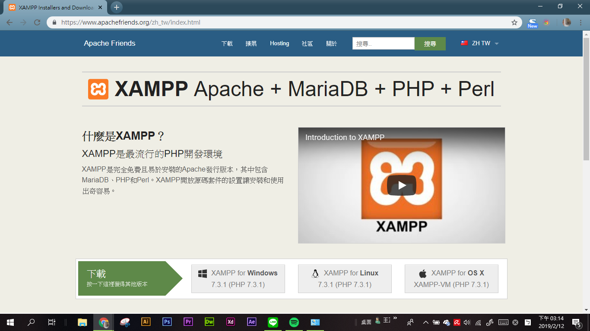The width and height of the screenshot is (590, 331).
Task: Launch Adobe After Effects from the taskbar
Action: coord(252,322)
